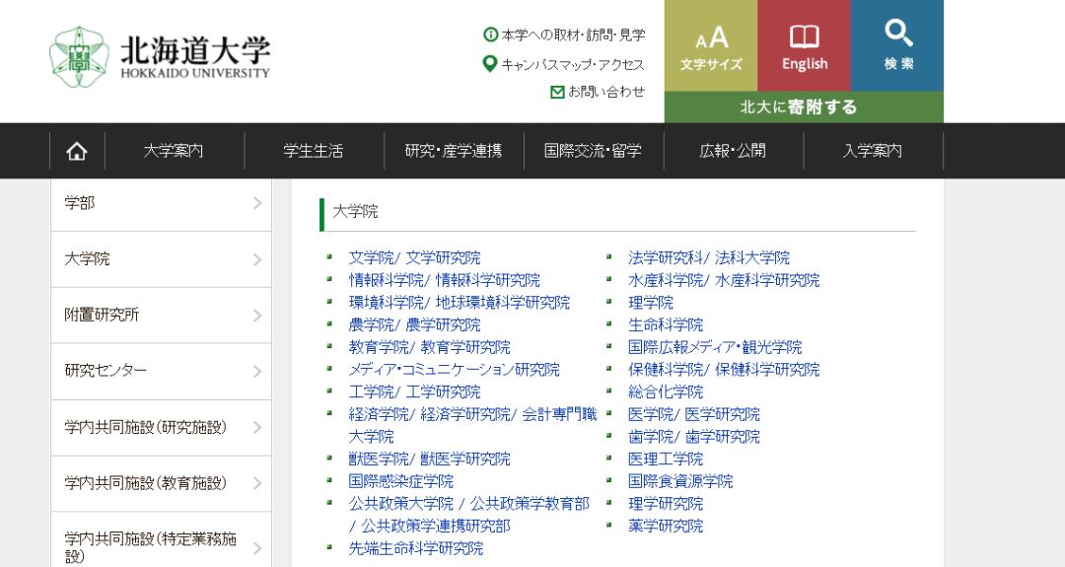This screenshot has width=1065, height=567.
Task: Open 薬学研究院 link
Action: (x=666, y=527)
